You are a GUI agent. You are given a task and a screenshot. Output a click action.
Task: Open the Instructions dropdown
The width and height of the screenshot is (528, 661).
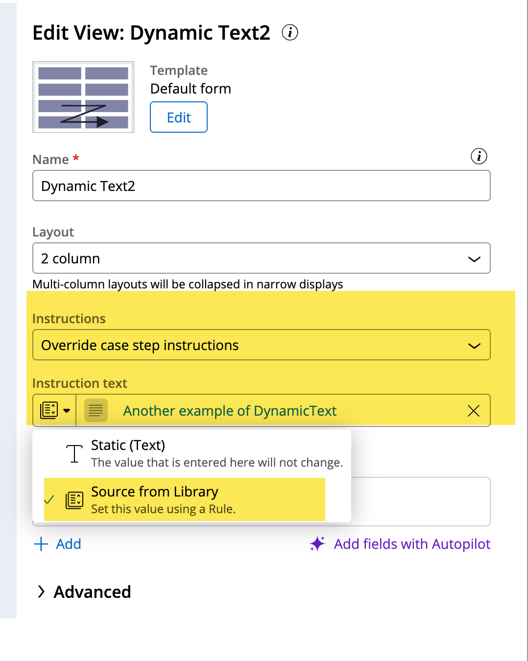coord(261,345)
